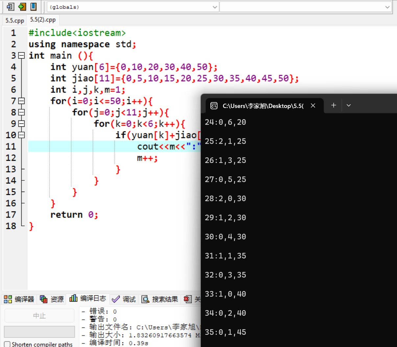Click the checkmark icon of 调试 tab
Screen dimensions: 397x347
(x=116, y=299)
